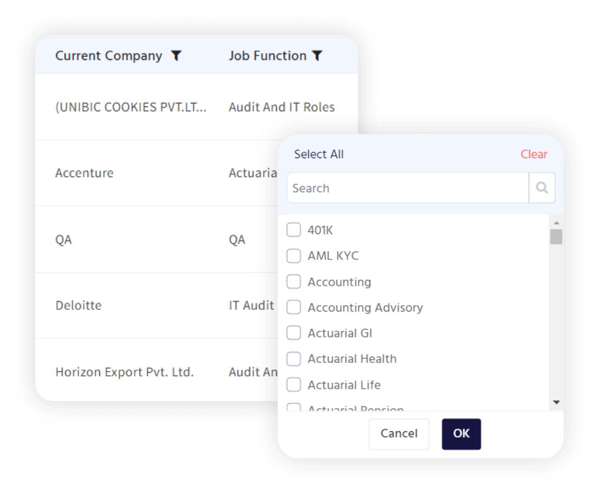
Task: Select the Accounting checkbox
Action: tap(294, 282)
